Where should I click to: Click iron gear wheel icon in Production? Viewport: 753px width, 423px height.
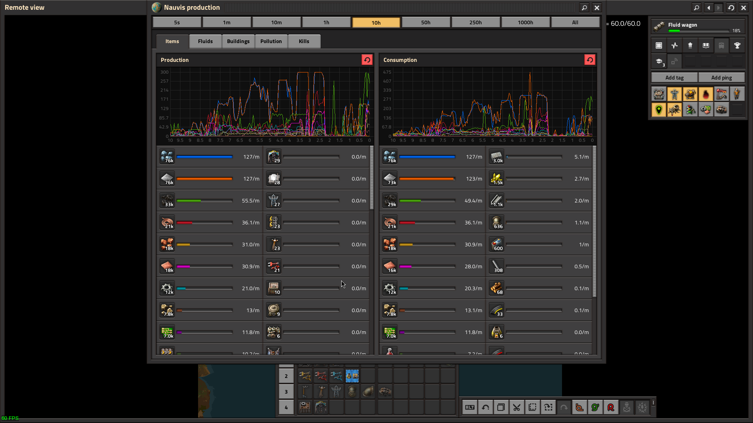[x=167, y=288]
